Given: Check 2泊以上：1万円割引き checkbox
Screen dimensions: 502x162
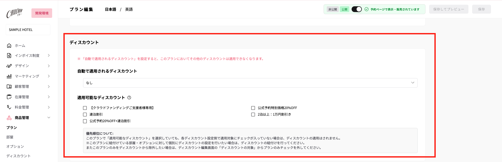Looking at the screenshot, I should [x=253, y=115].
